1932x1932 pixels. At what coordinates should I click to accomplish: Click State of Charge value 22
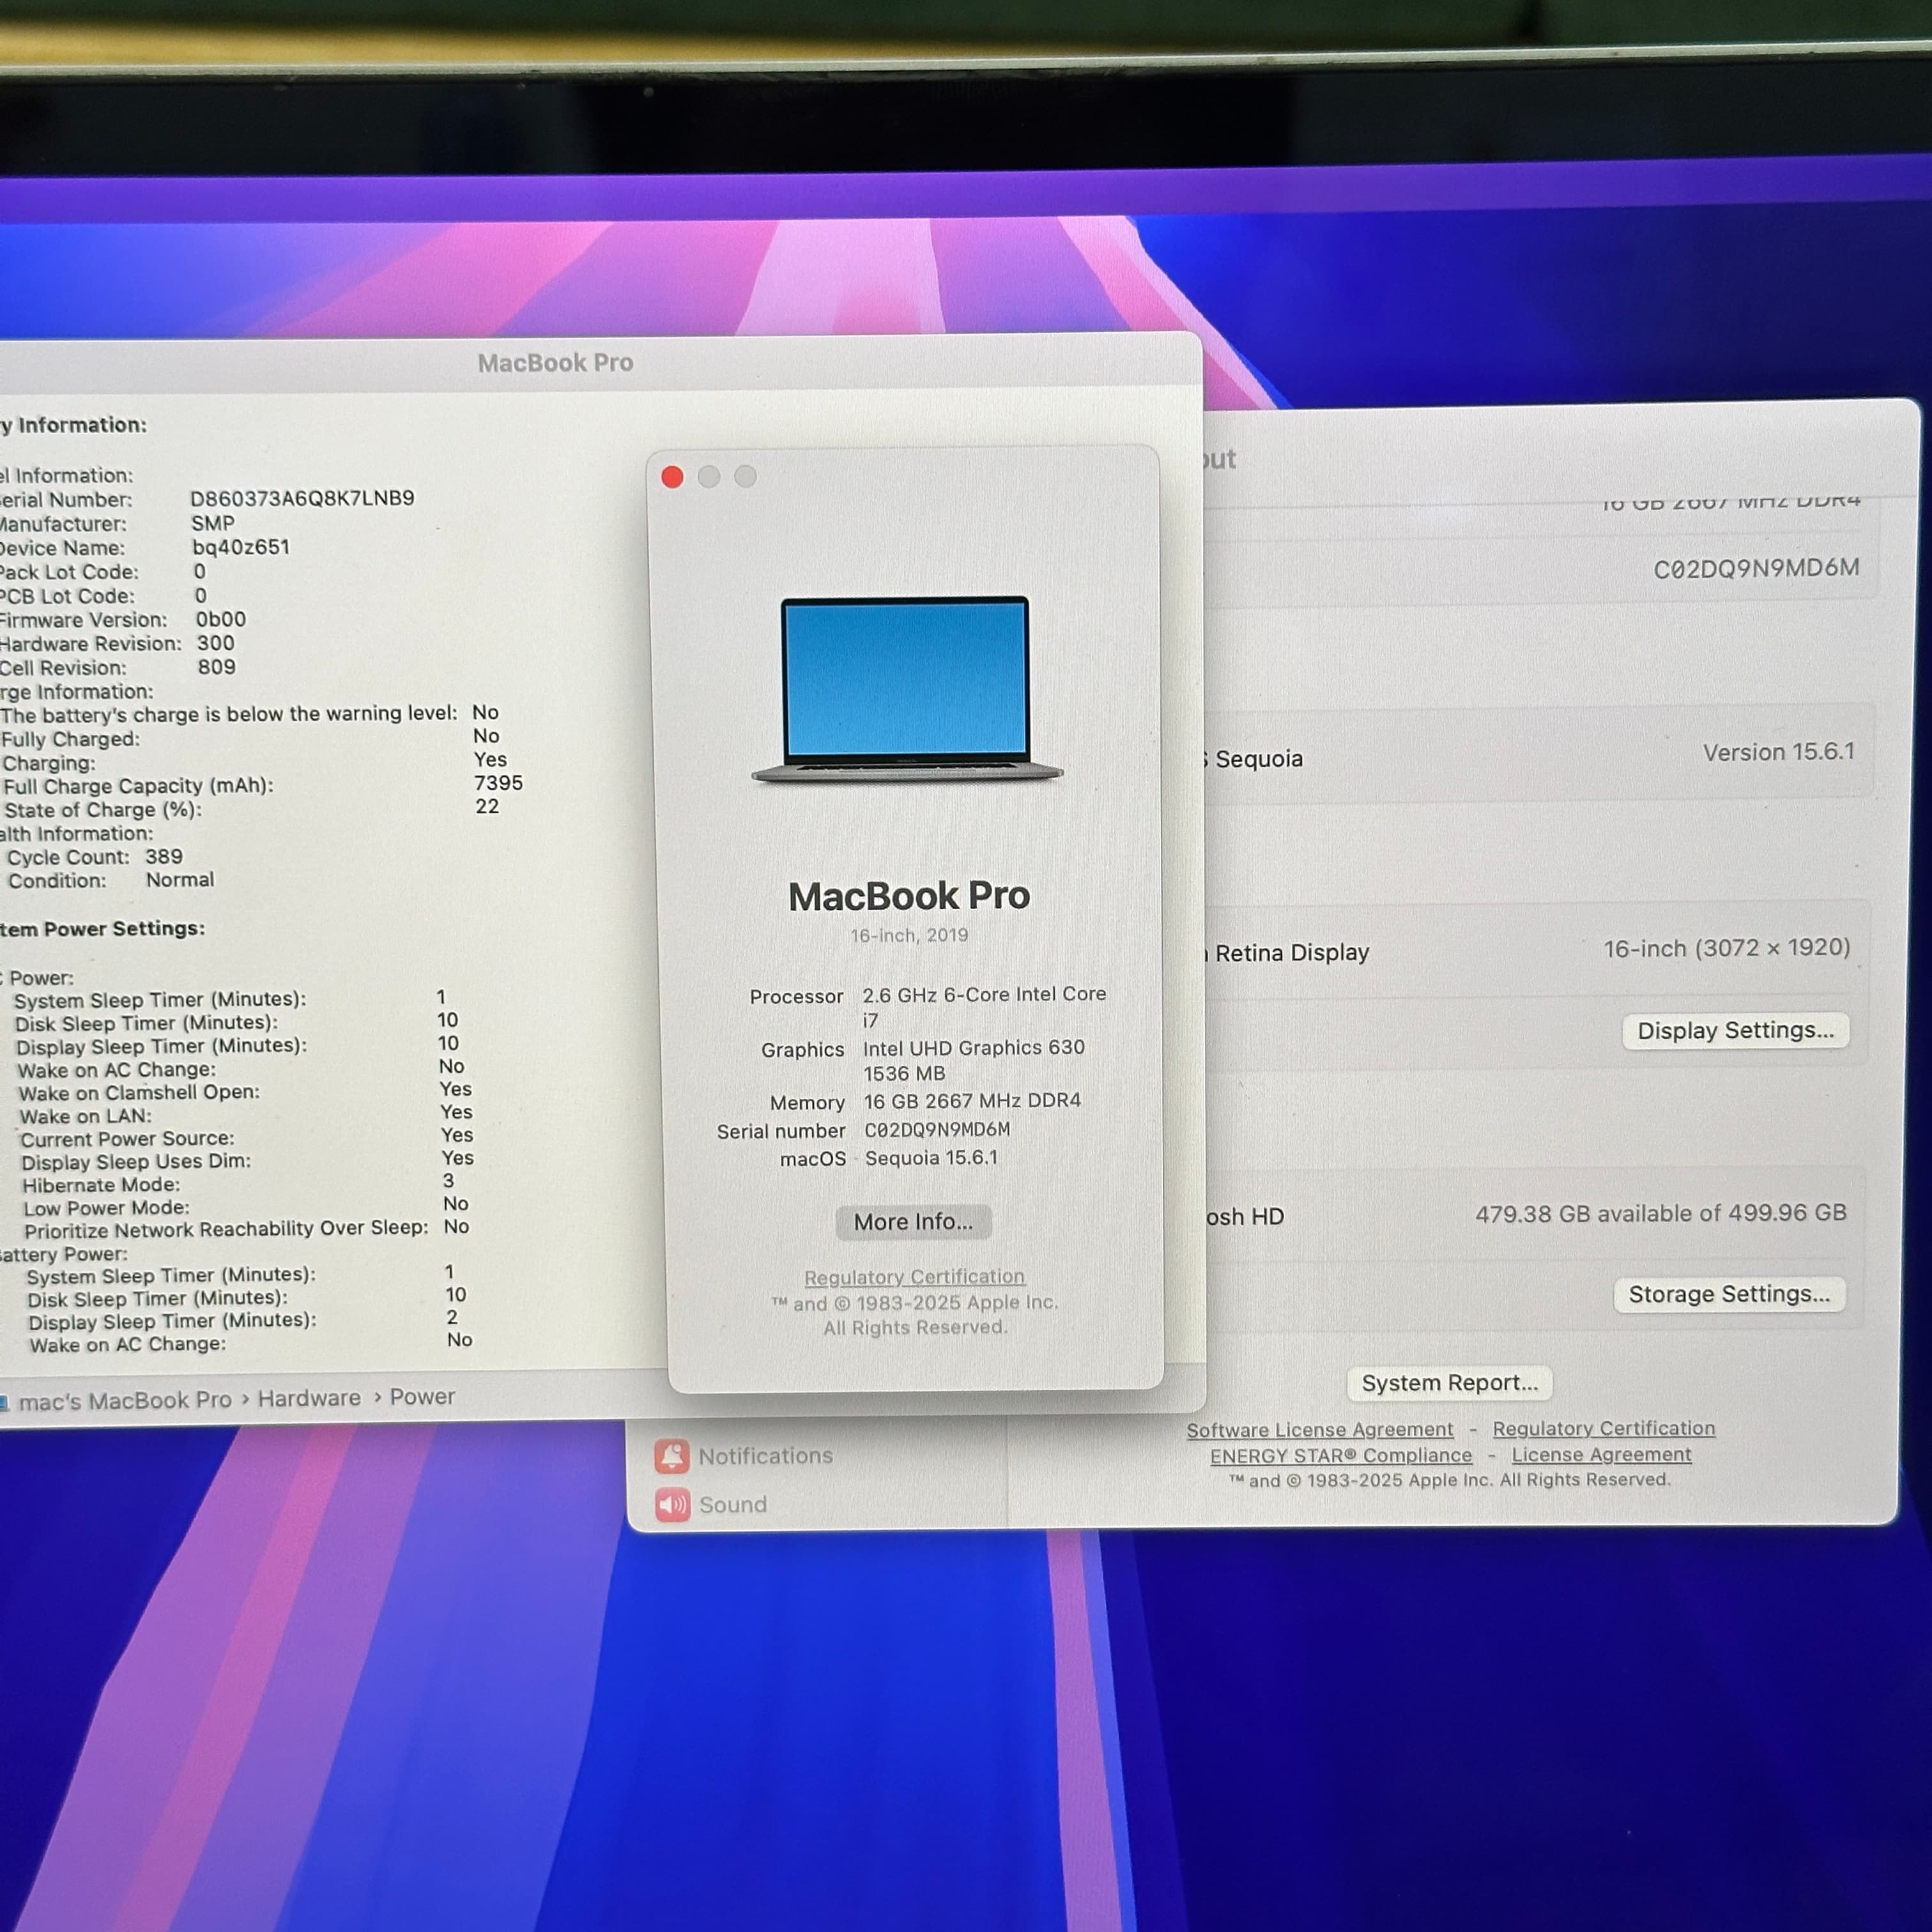[487, 807]
